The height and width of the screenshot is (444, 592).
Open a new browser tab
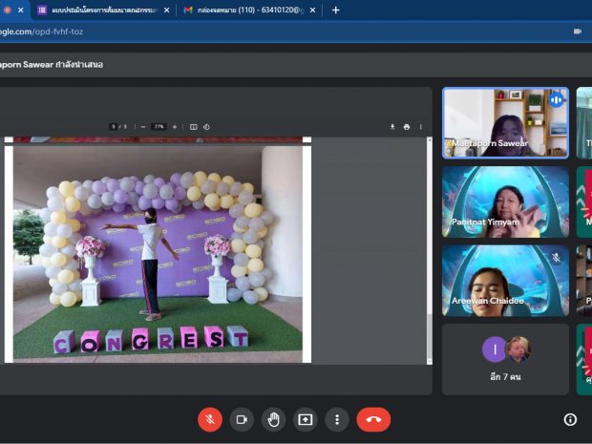click(335, 10)
